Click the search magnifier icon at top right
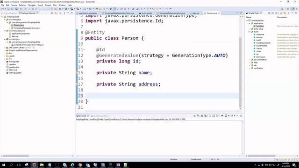Screen dimensions: 299x168 pyautogui.click(x=282, y=9)
